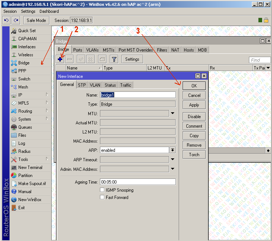Open Queues in the sidebar
Image resolution: width=272 pixels, height=241 pixels.
25,127
